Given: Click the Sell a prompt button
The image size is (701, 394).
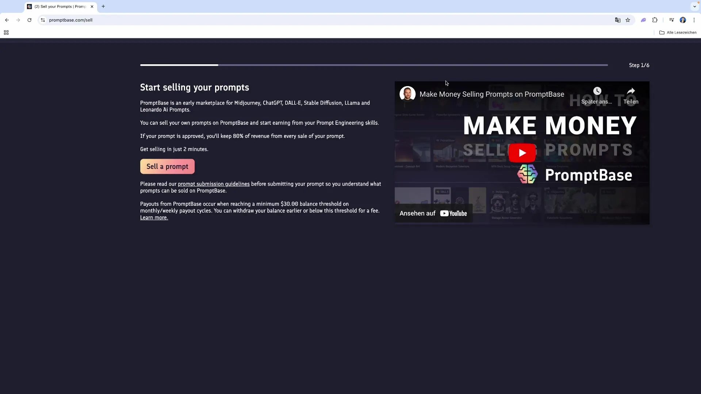Looking at the screenshot, I should pyautogui.click(x=167, y=166).
